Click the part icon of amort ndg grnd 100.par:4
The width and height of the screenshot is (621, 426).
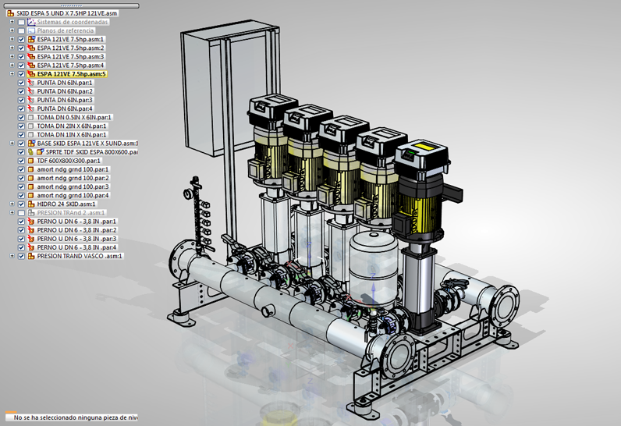(x=31, y=196)
